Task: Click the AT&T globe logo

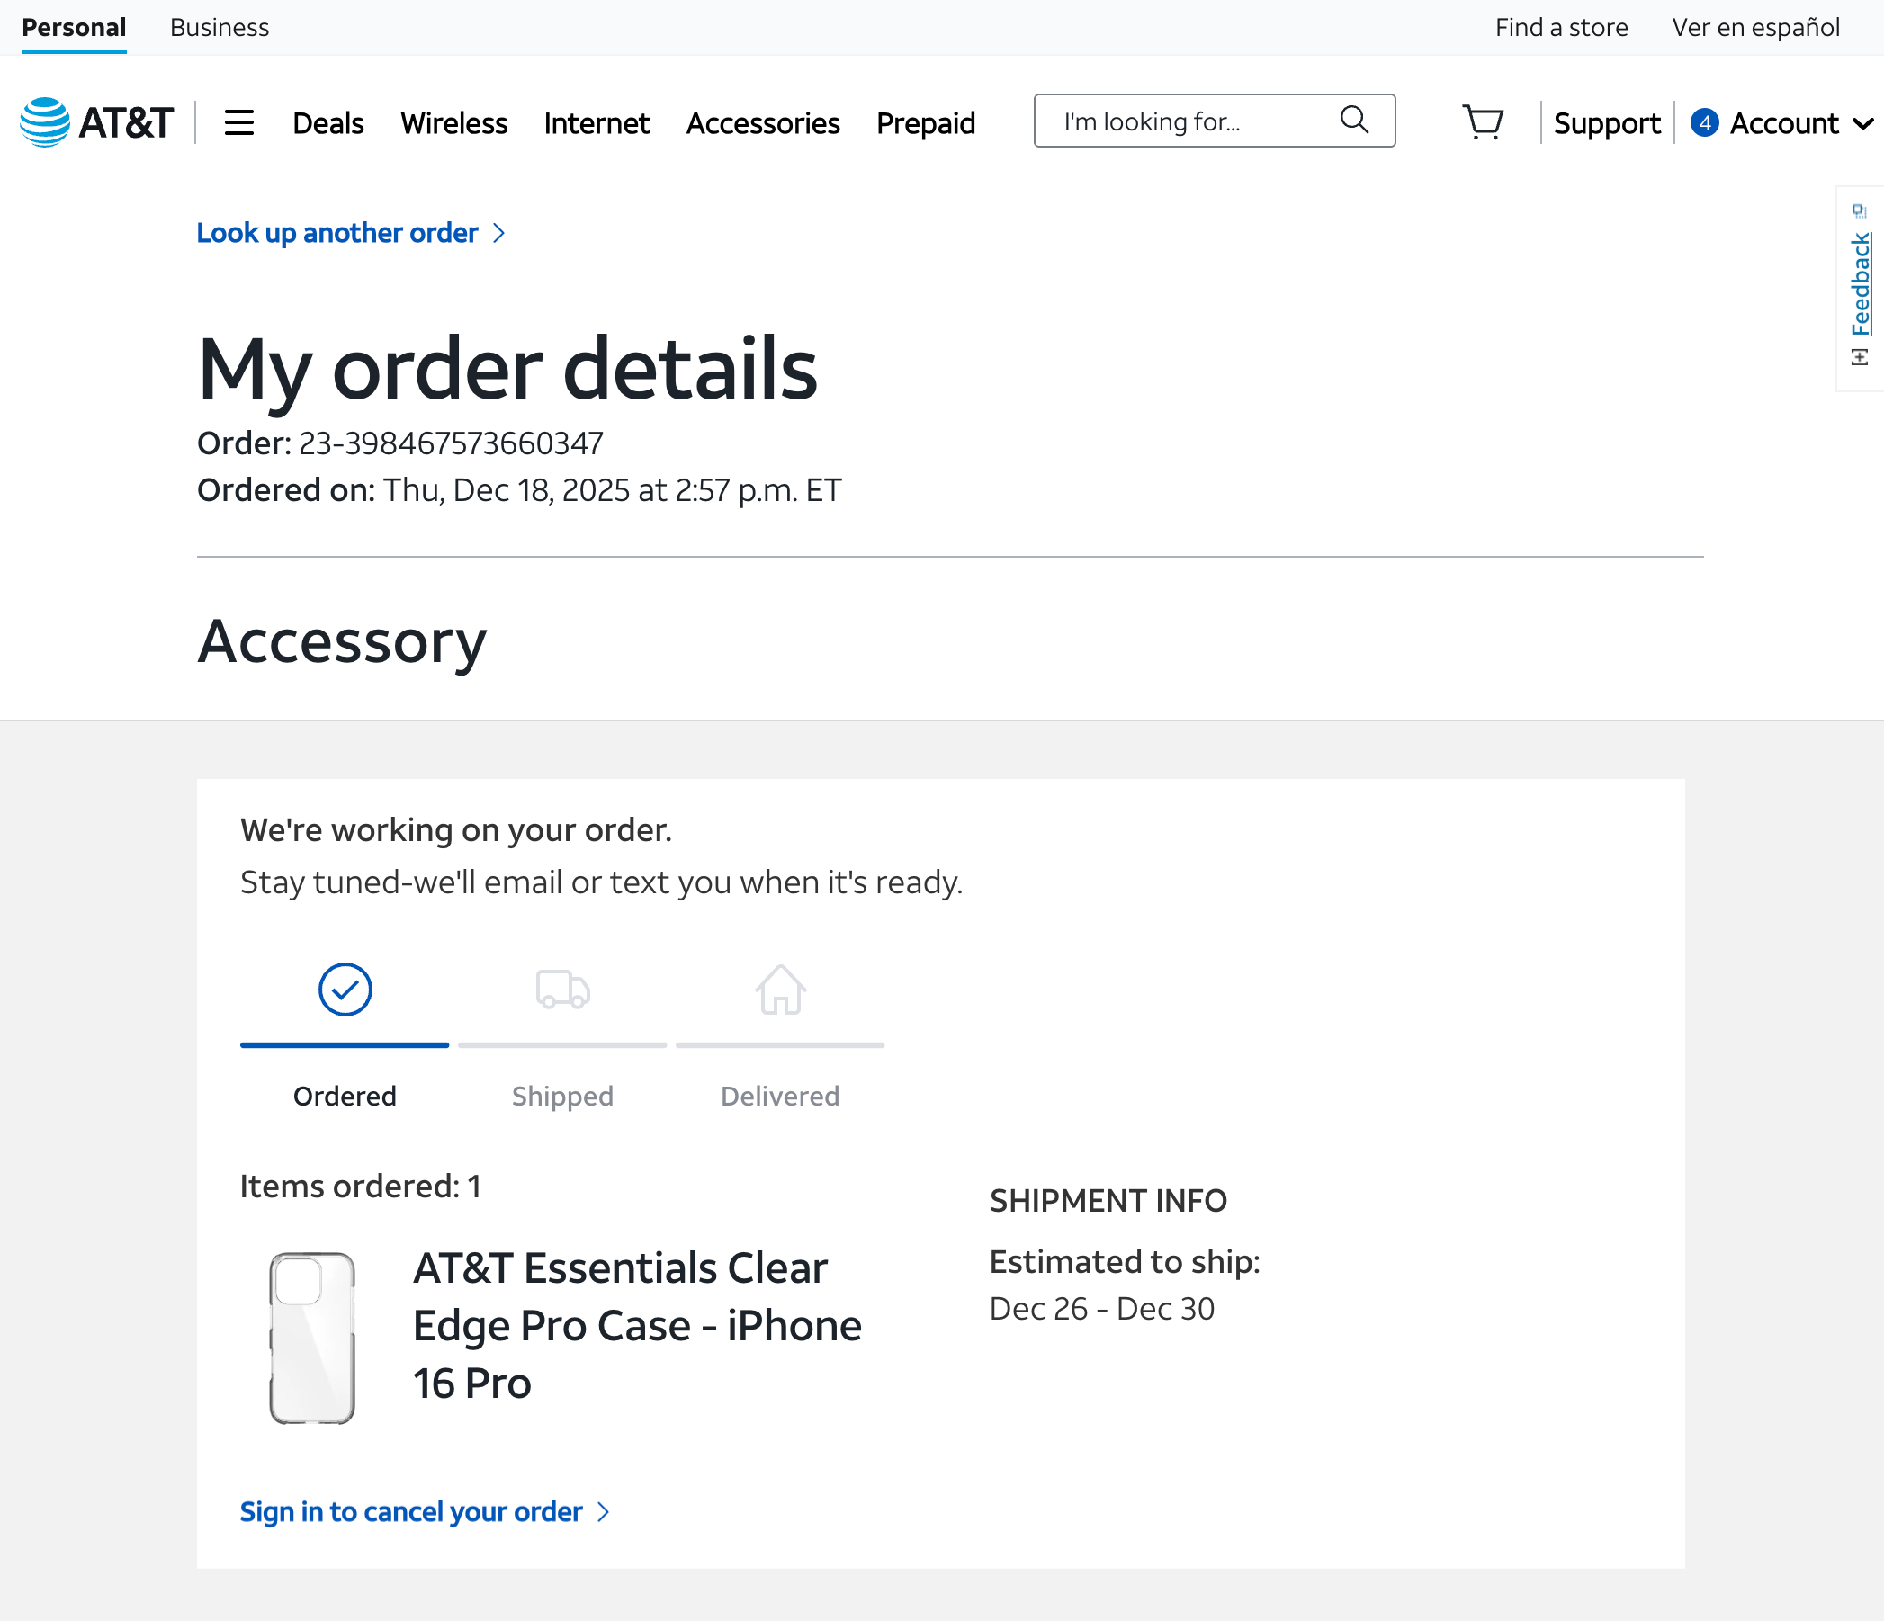Action: point(45,121)
